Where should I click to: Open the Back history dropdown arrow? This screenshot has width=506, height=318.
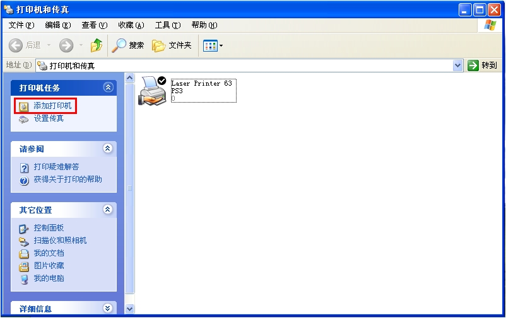(49, 45)
